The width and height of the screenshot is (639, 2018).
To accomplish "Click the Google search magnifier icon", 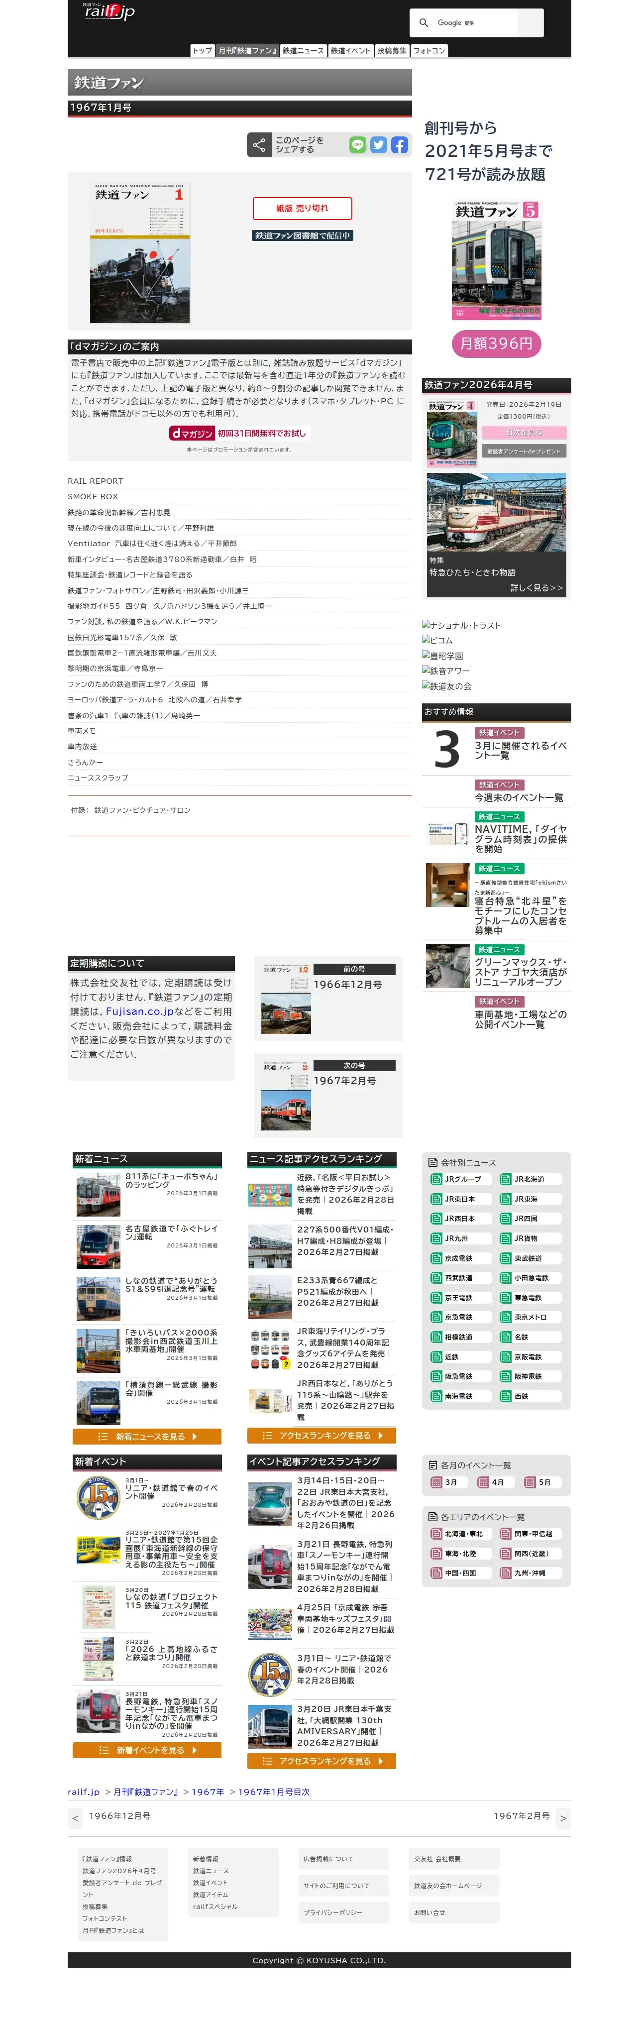I will (x=424, y=23).
